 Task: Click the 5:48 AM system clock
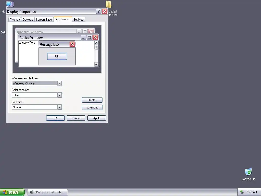click(x=252, y=192)
